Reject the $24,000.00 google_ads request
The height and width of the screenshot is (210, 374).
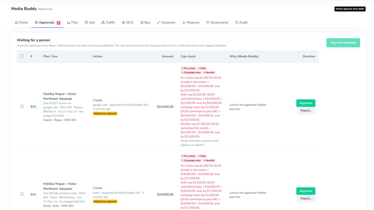tap(306, 111)
